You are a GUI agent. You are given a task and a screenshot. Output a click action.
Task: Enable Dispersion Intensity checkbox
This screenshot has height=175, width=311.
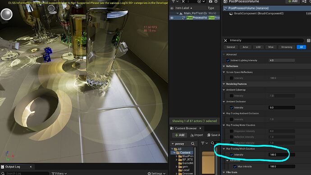click(231, 131)
